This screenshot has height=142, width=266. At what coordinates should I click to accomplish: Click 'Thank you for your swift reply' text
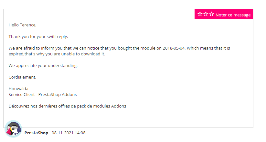[x=38, y=36]
